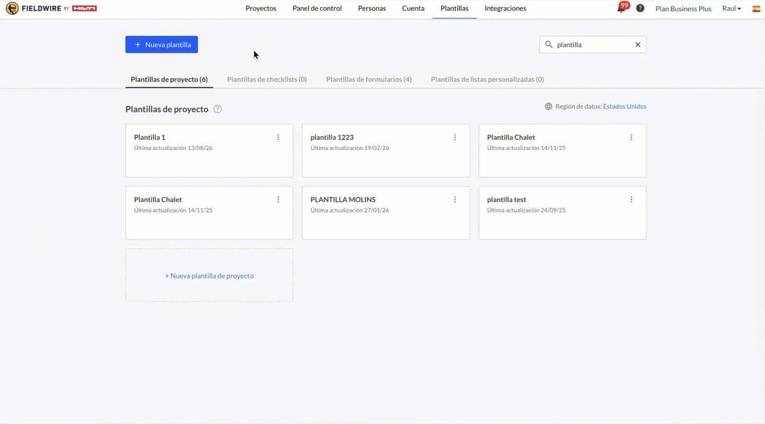Open the help question mark in top bar
The width and height of the screenshot is (765, 424).
(640, 9)
